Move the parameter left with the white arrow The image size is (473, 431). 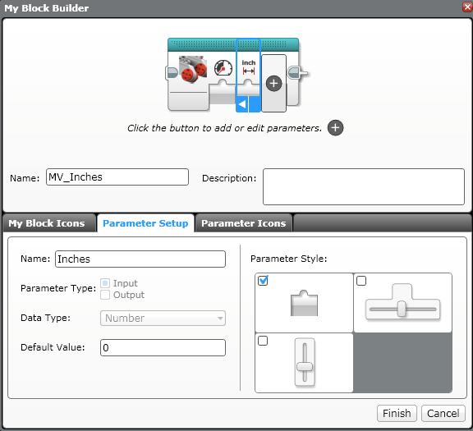(241, 104)
